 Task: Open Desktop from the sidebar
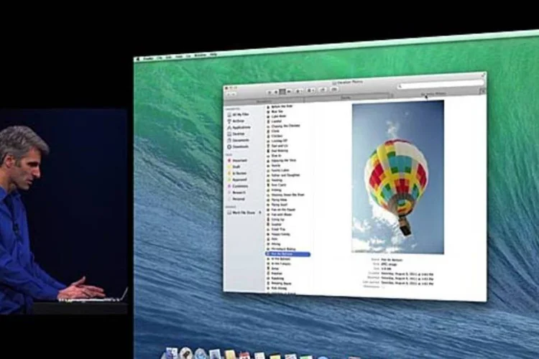tap(236, 134)
